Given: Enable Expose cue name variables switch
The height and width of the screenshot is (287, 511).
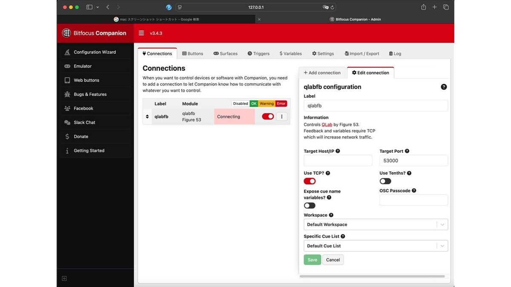Looking at the screenshot, I should (310, 205).
